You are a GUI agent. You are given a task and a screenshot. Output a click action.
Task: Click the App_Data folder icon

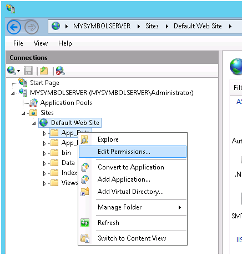(54, 133)
